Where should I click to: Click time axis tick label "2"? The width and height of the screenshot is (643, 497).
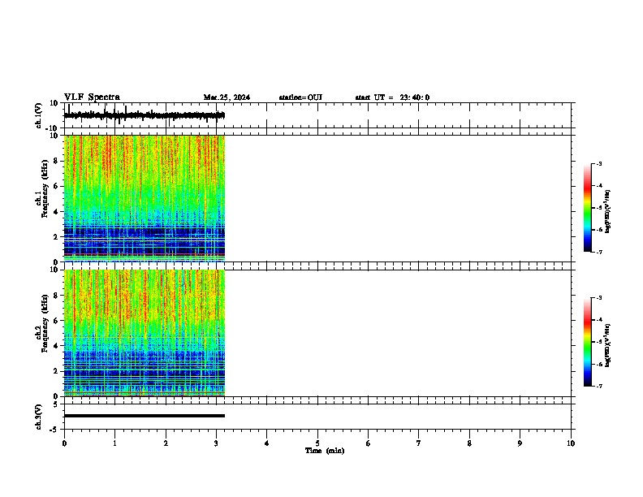[166, 443]
